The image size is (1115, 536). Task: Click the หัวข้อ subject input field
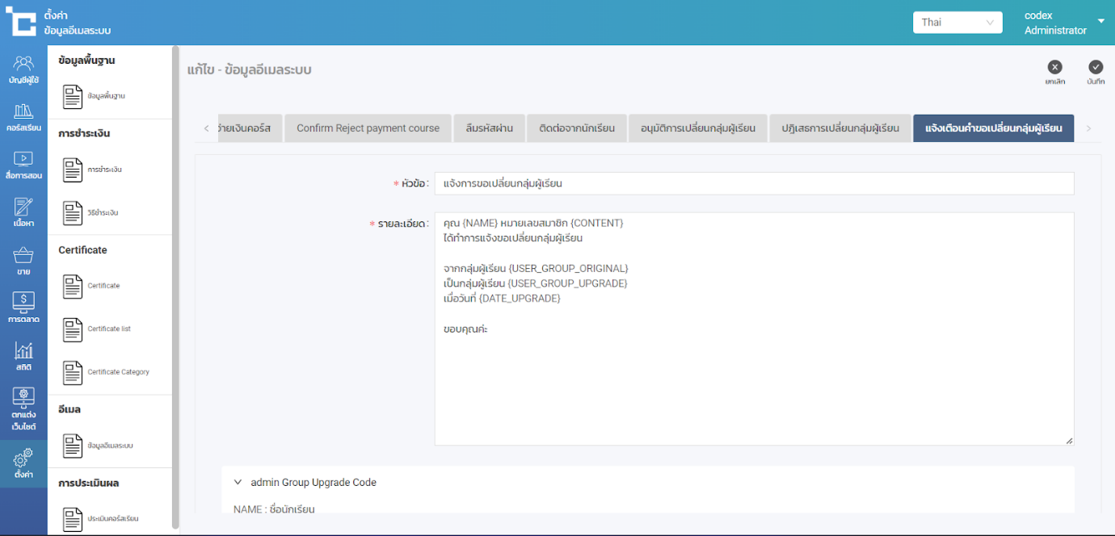pyautogui.click(x=753, y=183)
